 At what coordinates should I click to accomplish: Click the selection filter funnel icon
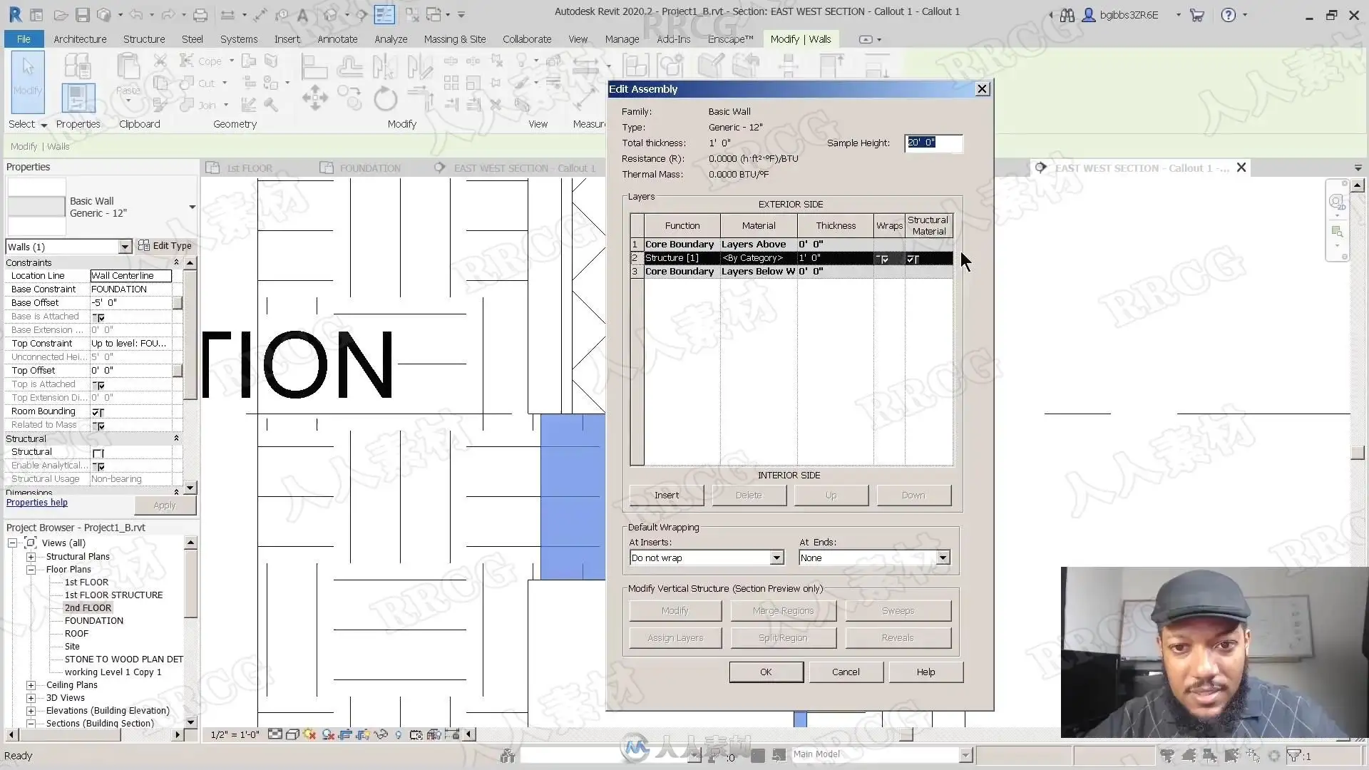(x=1293, y=755)
